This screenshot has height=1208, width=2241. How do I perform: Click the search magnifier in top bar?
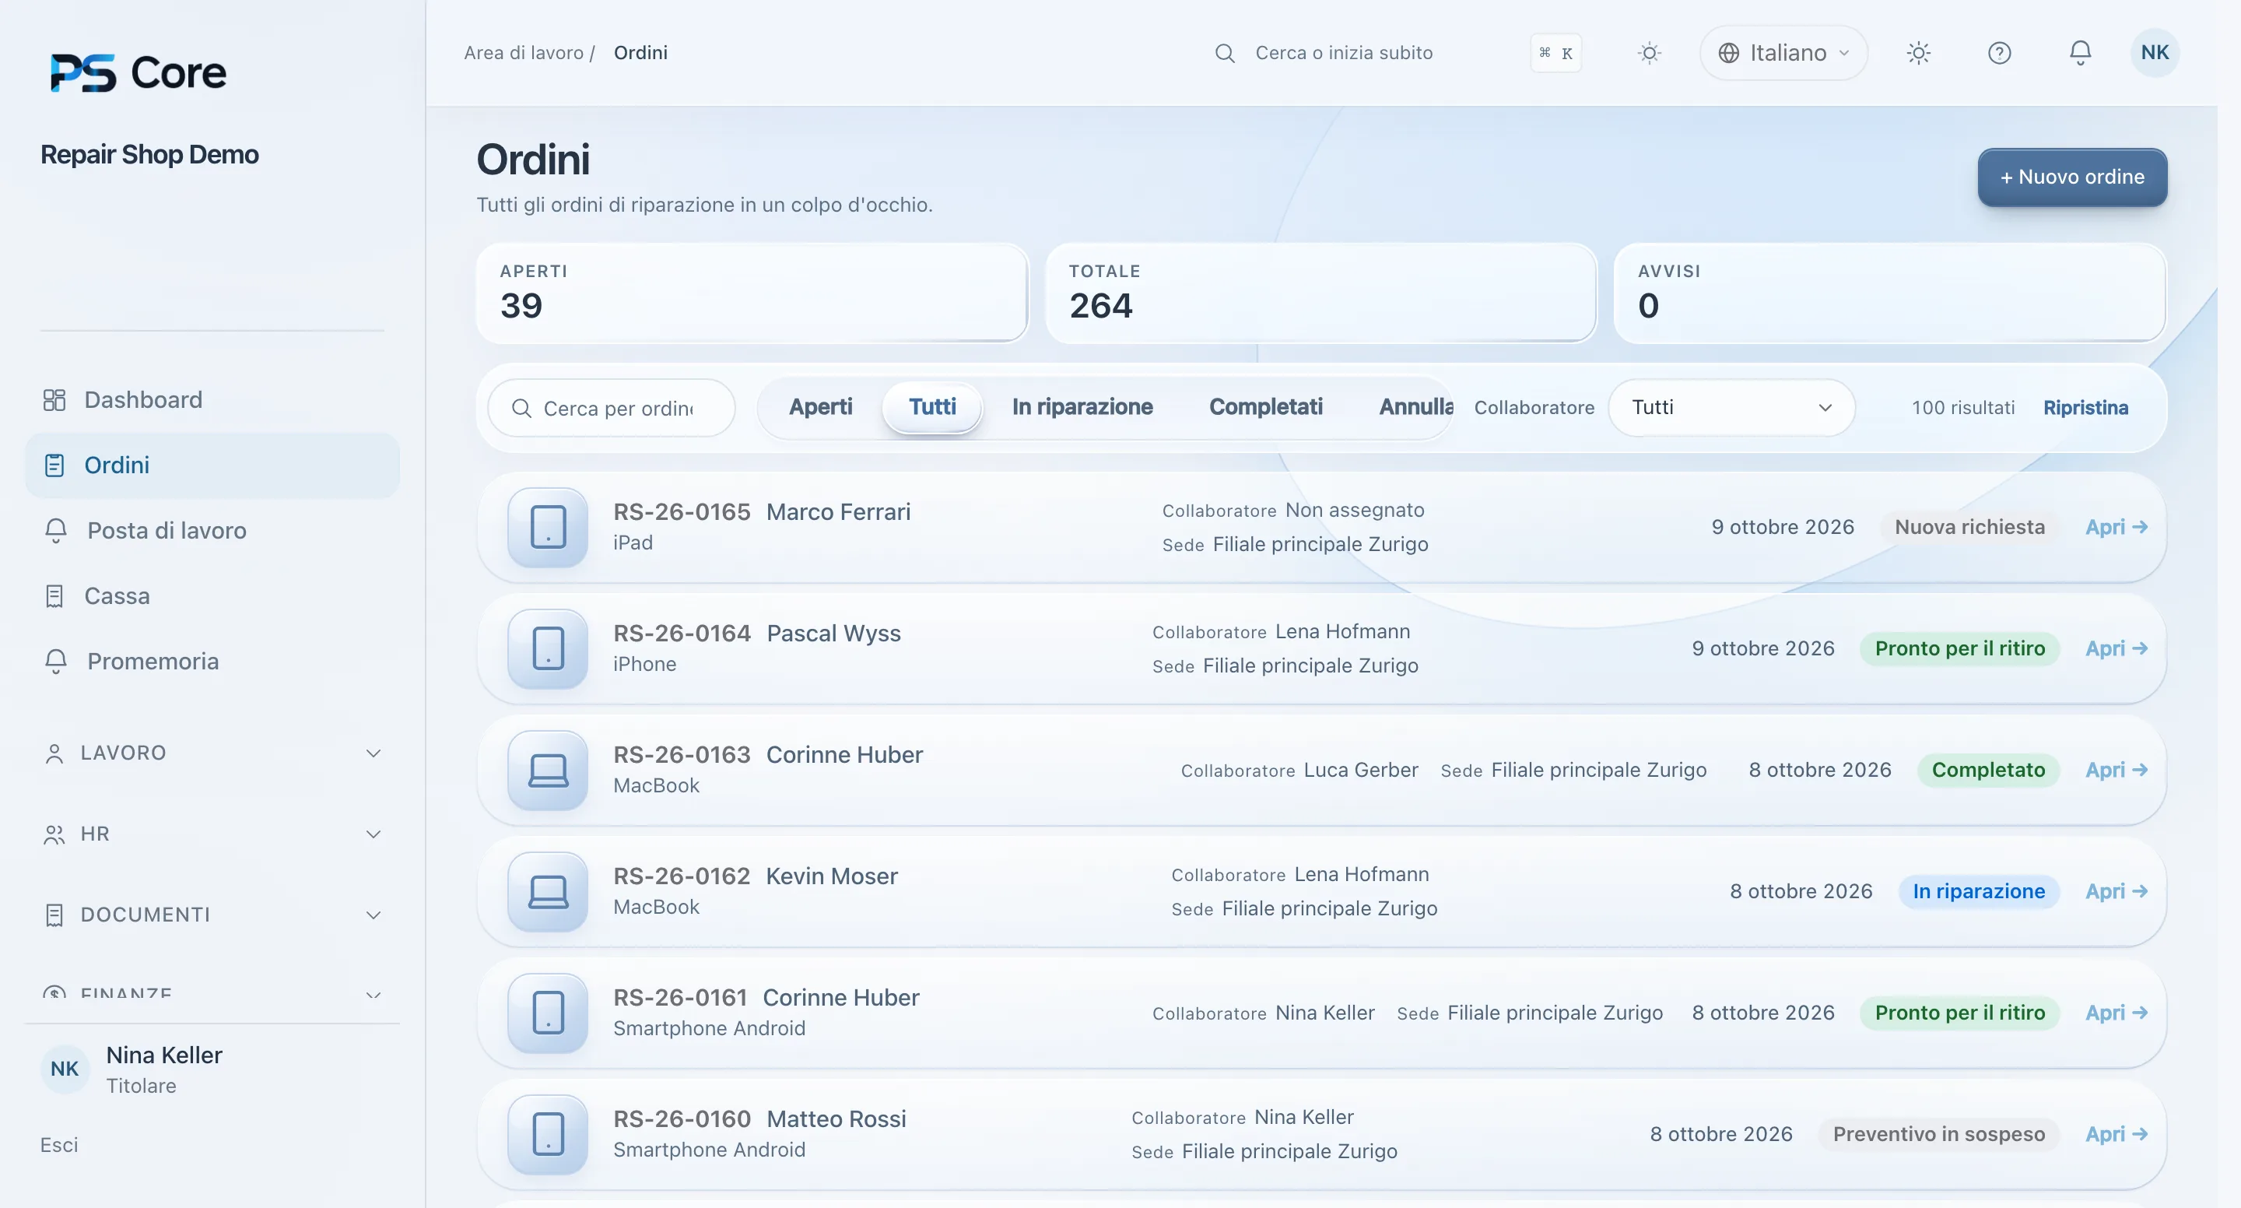[x=1224, y=53]
